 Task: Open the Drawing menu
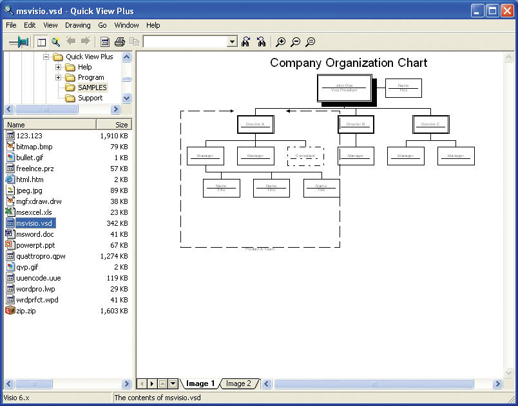(77, 25)
